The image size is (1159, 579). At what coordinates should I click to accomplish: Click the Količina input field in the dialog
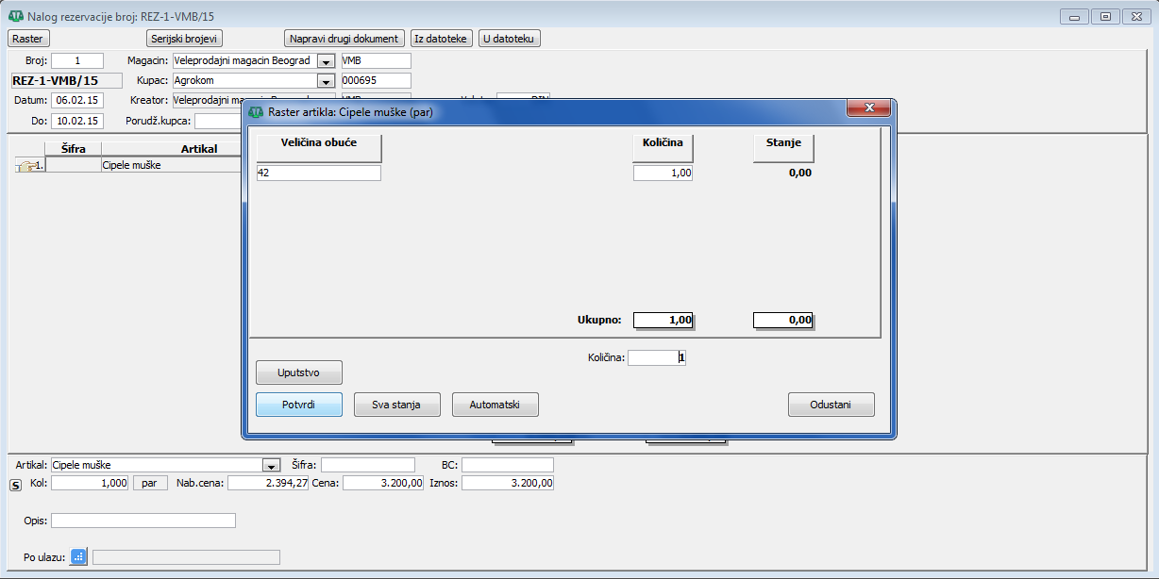coord(656,357)
